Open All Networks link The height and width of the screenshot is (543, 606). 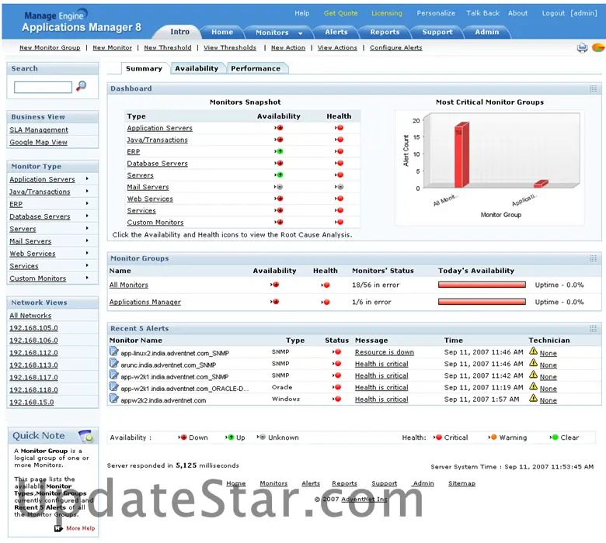tap(30, 316)
